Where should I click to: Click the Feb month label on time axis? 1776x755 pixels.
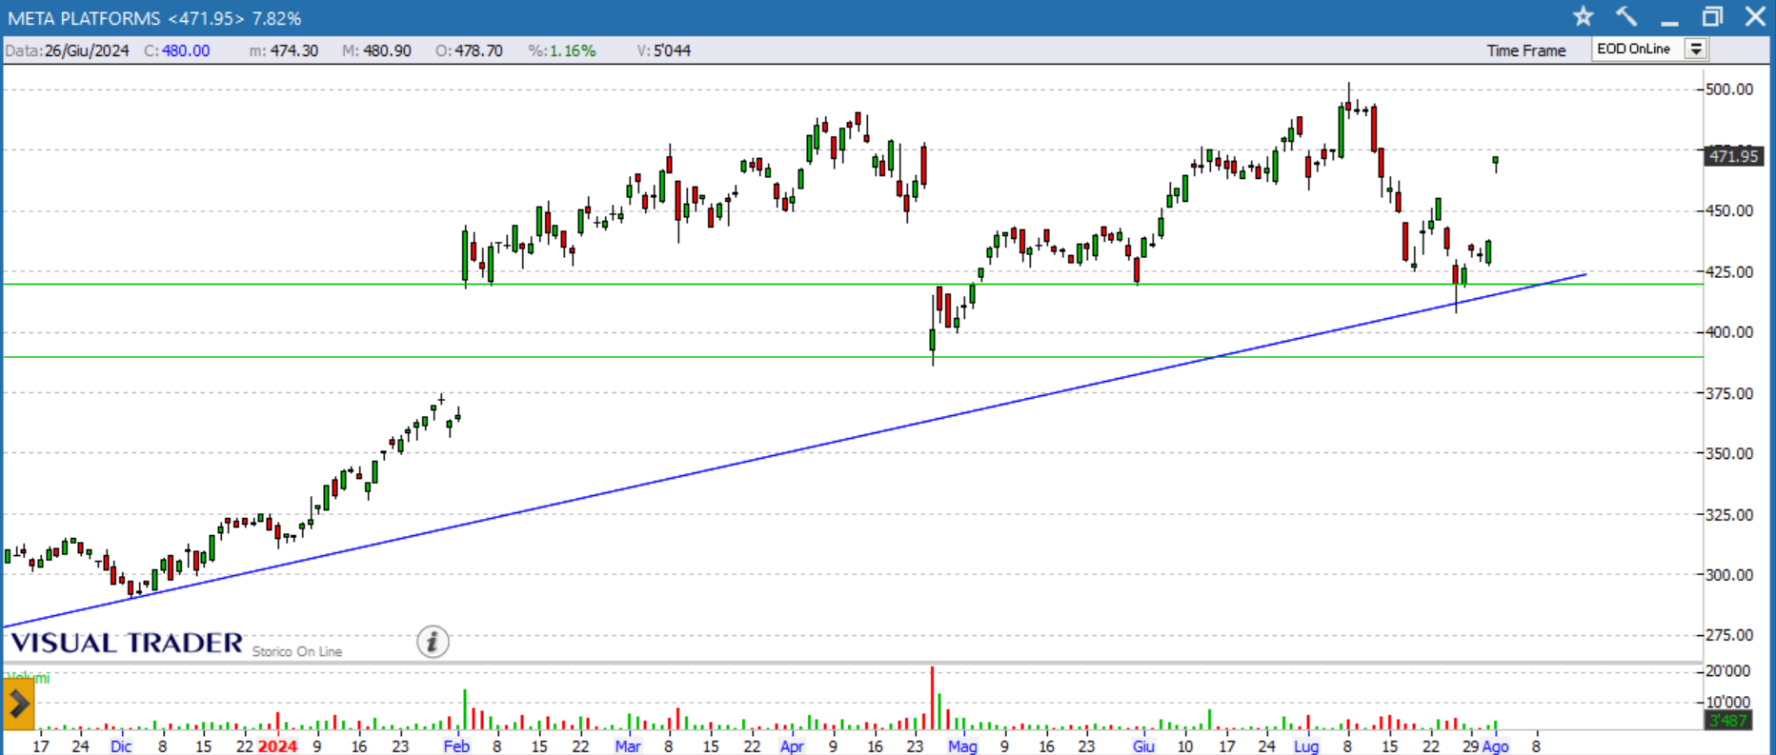(x=456, y=746)
